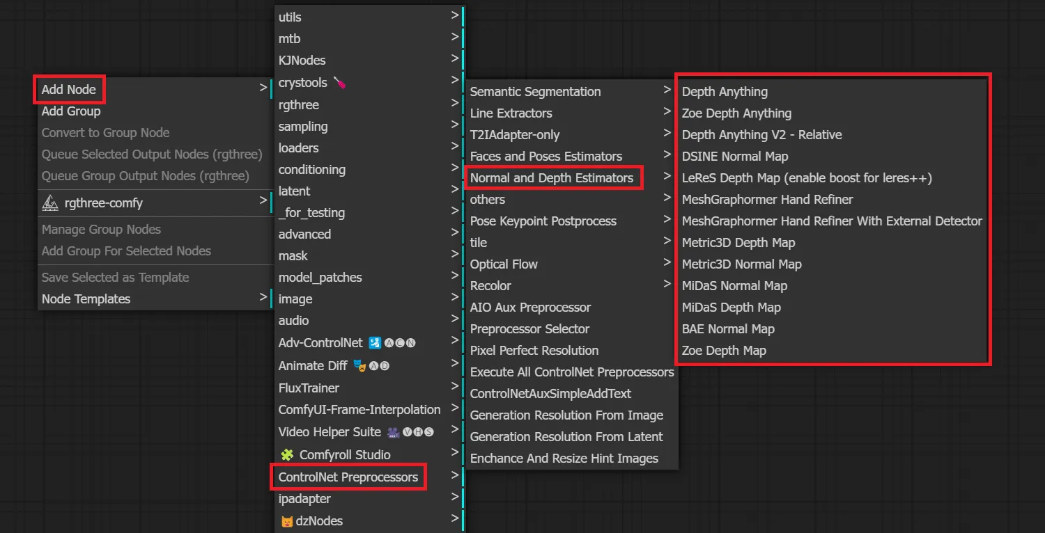Screen dimensions: 1045x533
Task: Open ComfyUI-Frame-Interpolation category
Action: pyautogui.click(x=369, y=409)
